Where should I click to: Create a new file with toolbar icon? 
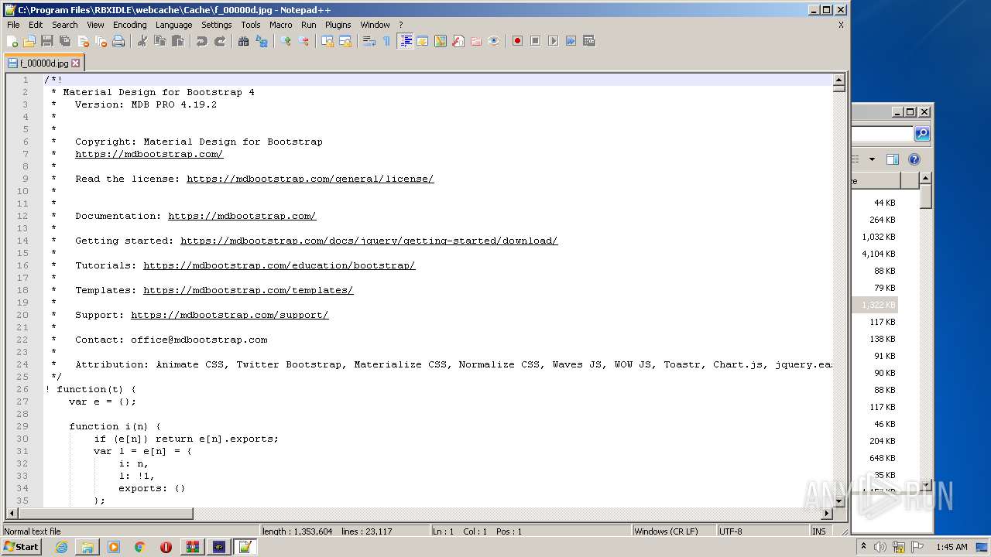[12, 41]
